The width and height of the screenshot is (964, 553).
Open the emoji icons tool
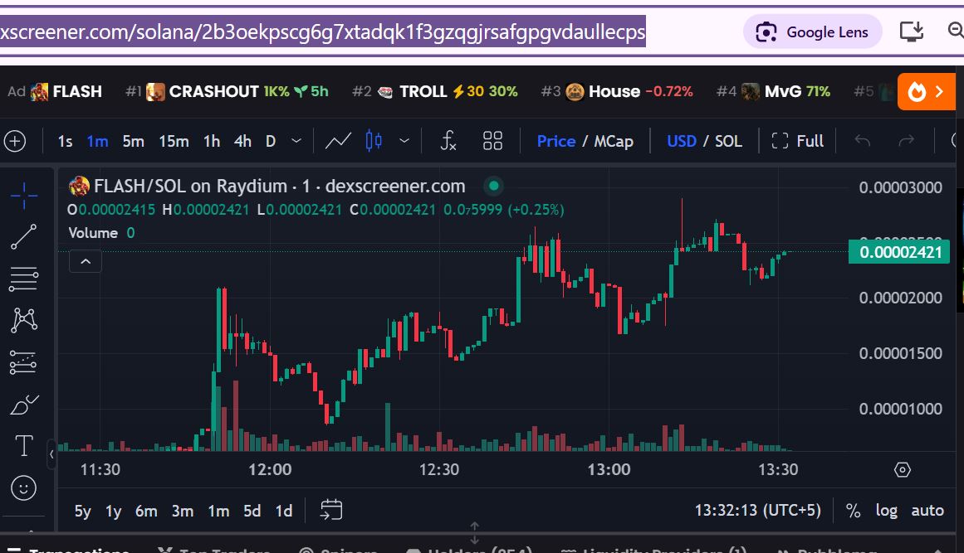23,488
